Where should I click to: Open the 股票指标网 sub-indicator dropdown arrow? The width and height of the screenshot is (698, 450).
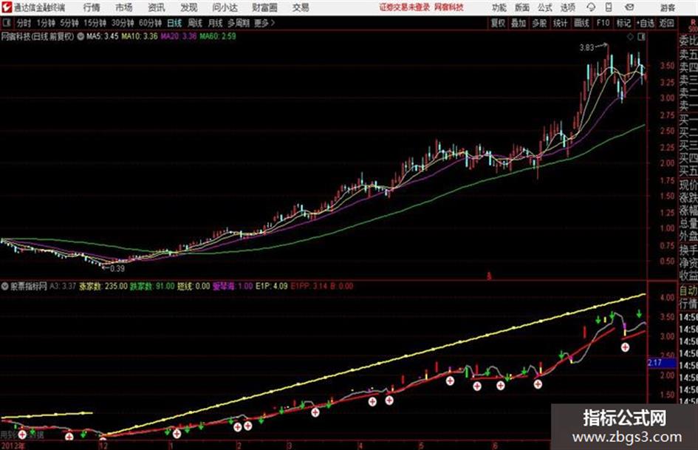pos(5,286)
